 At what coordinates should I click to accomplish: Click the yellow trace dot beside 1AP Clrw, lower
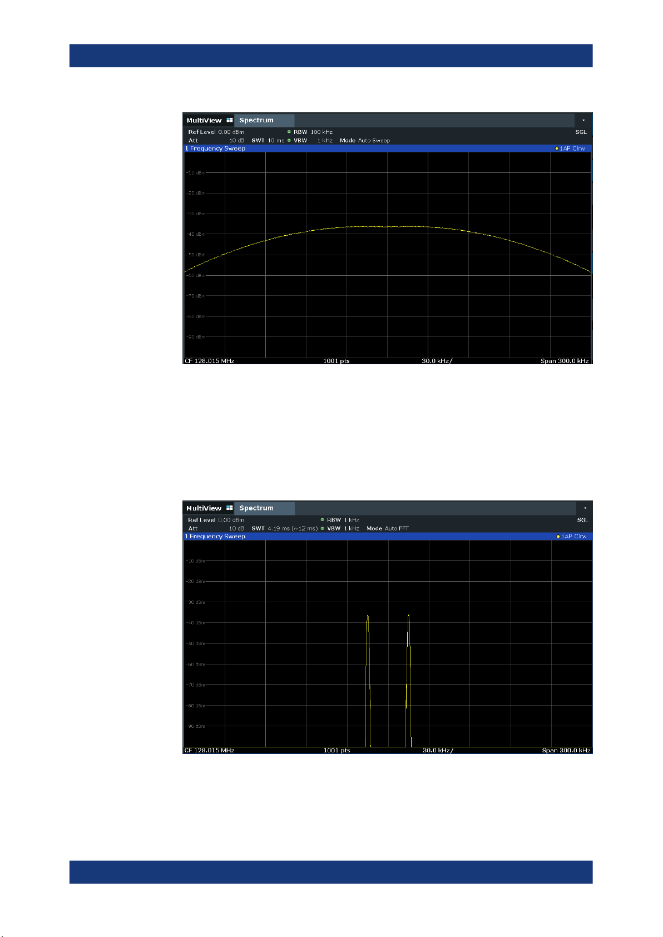(558, 537)
